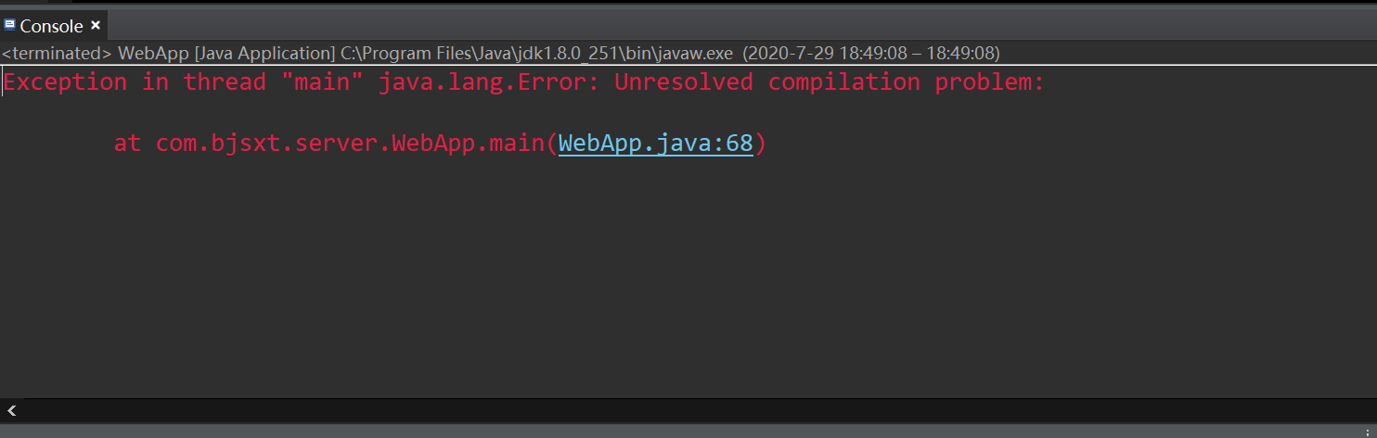Image resolution: width=1377 pixels, height=438 pixels.
Task: Place cursor on the word Exception
Action: click(65, 82)
